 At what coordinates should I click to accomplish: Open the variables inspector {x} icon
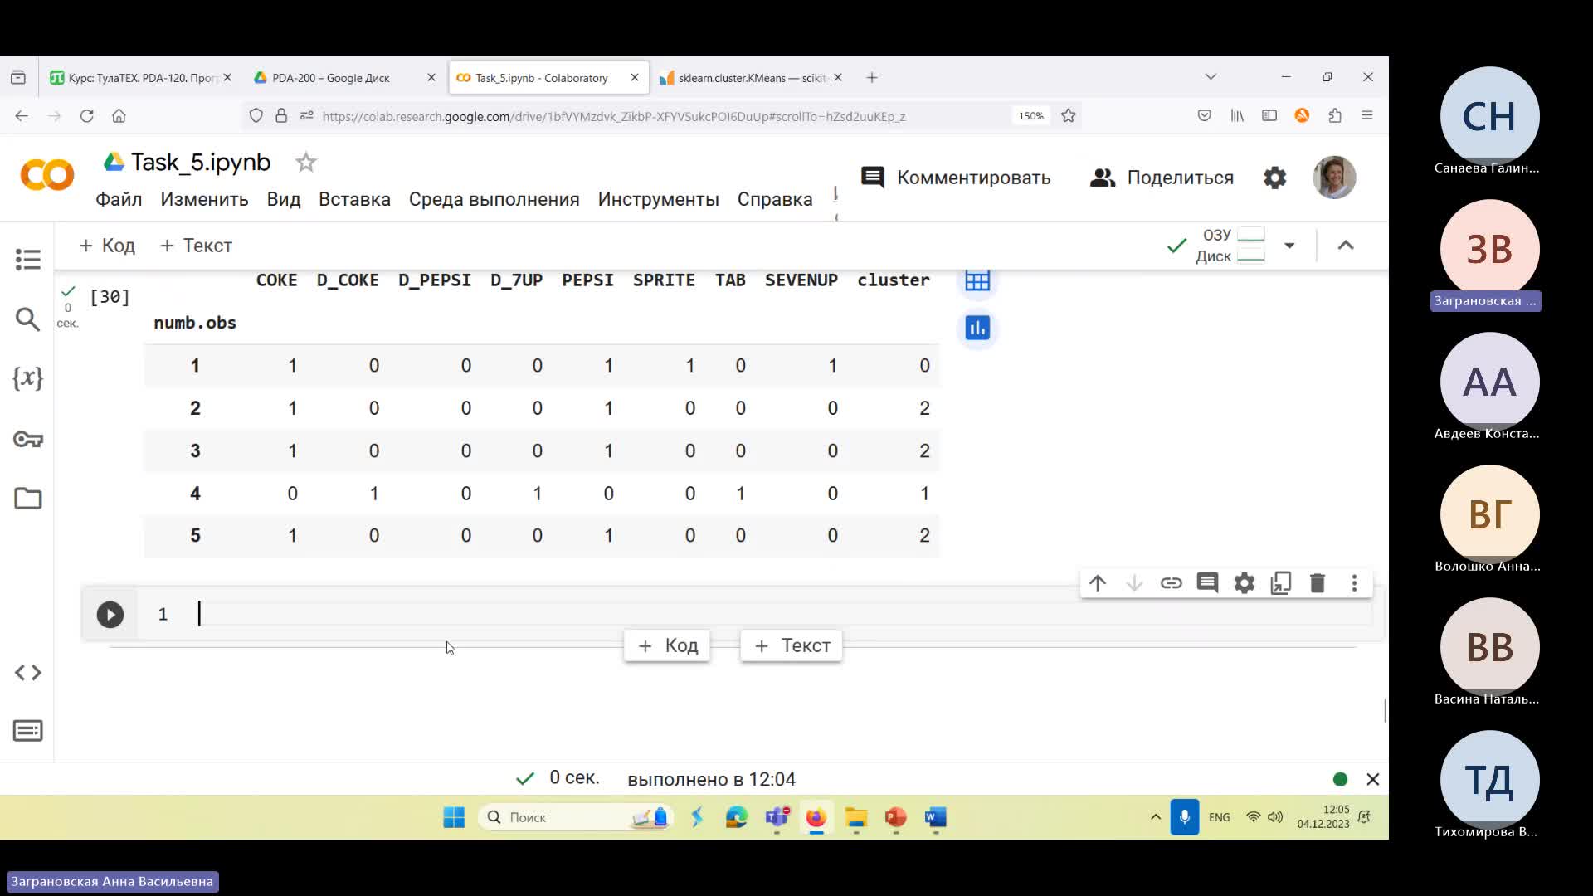[x=27, y=378]
